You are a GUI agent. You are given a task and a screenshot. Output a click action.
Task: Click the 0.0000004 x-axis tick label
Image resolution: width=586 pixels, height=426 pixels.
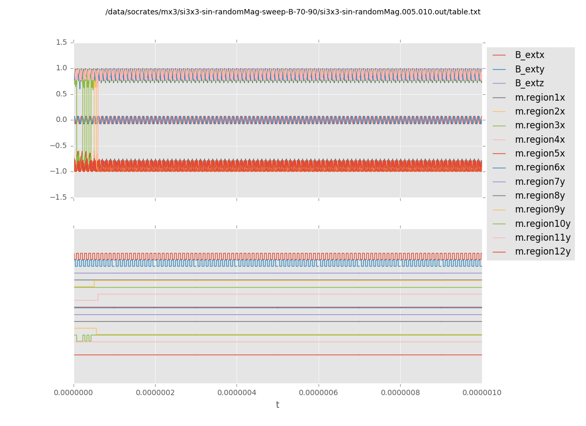237,393
